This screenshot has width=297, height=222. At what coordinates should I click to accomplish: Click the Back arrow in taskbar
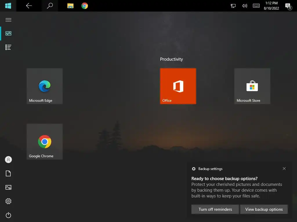(29, 6)
